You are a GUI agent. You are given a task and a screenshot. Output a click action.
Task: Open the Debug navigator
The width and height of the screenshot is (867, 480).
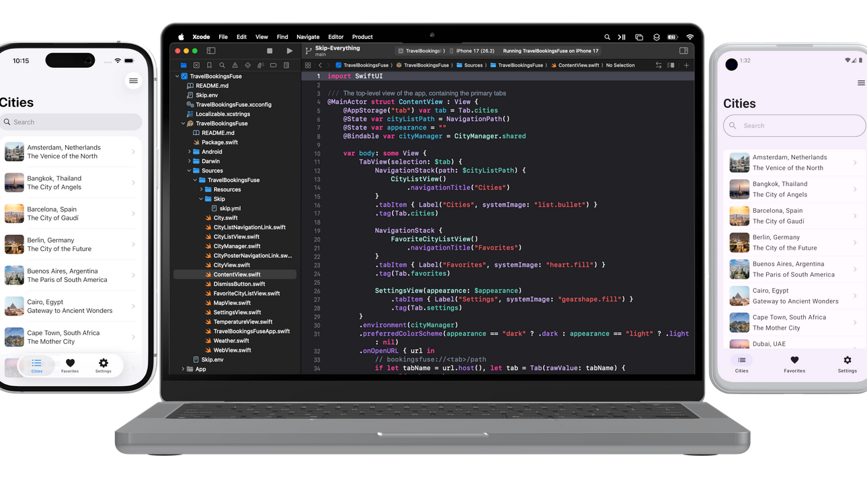pyautogui.click(x=260, y=66)
